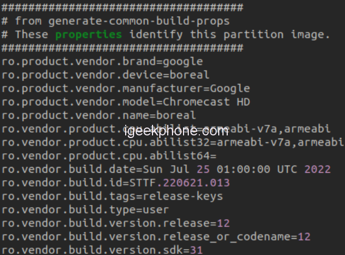345x255 pixels.
Task: Click the highlighted green word "properties"
Action: (88, 34)
